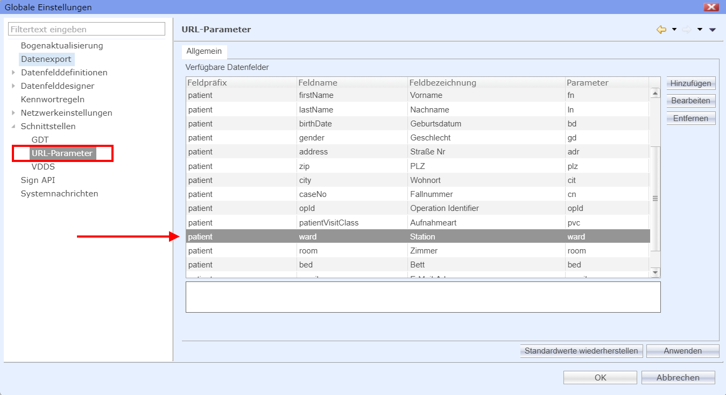Click the plz parameter cell
Viewport: 726px width, 395px height.
point(607,166)
